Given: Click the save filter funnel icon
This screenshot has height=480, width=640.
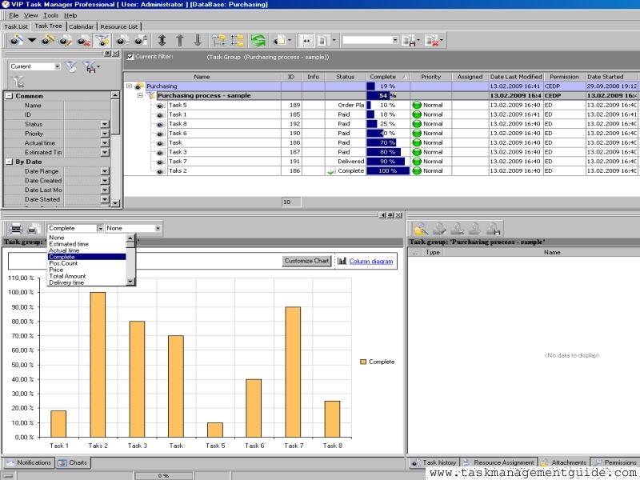Looking at the screenshot, I should click(90, 66).
